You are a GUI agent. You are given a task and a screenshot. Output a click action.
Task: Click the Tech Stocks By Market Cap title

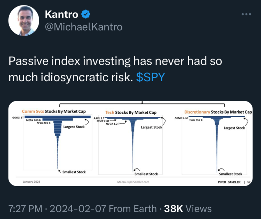131,112
